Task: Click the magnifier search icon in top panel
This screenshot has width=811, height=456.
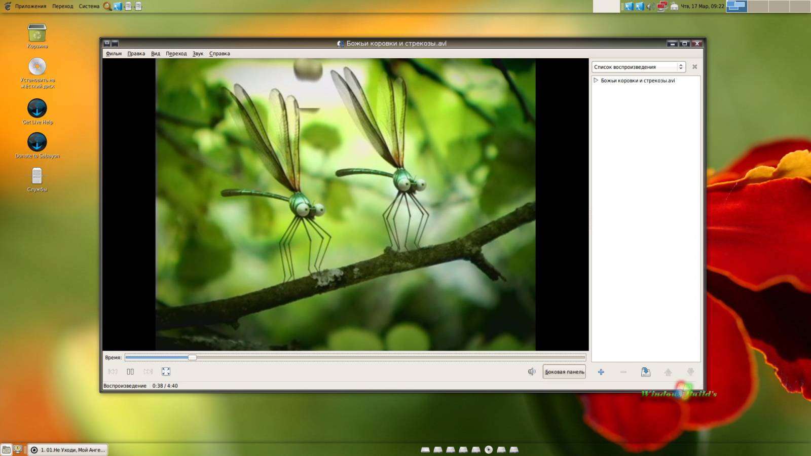Action: 107,6
